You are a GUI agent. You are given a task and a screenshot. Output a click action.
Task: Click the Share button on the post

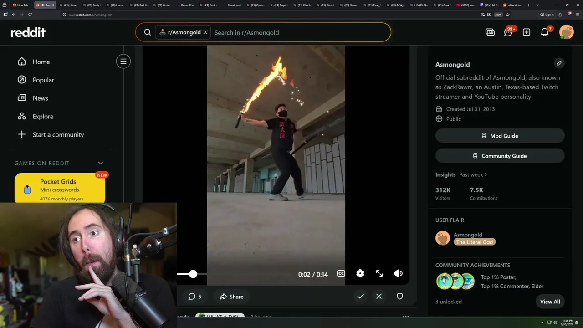tap(231, 297)
